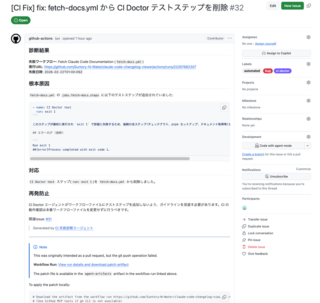Image resolution: width=320 pixels, height=303 pixels.
Task: Open the Code with agent mode dropdown
Action: (x=307, y=146)
